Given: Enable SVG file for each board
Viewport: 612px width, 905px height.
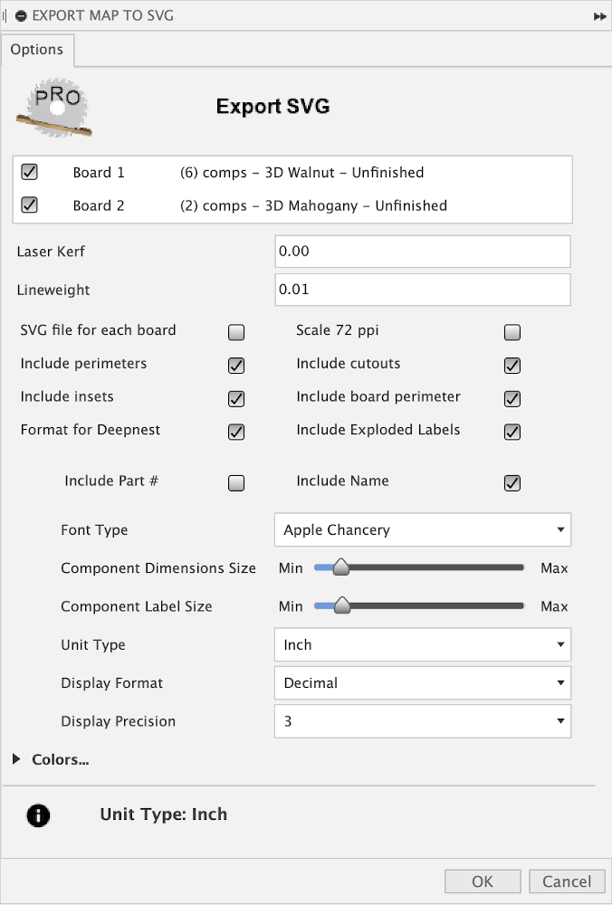Looking at the screenshot, I should click(x=236, y=332).
